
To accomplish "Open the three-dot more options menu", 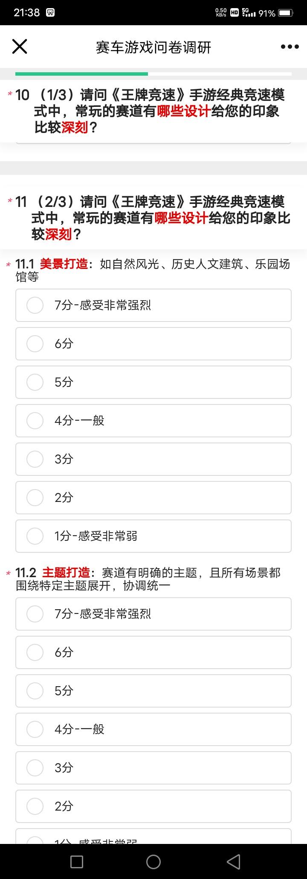I will point(290,47).
